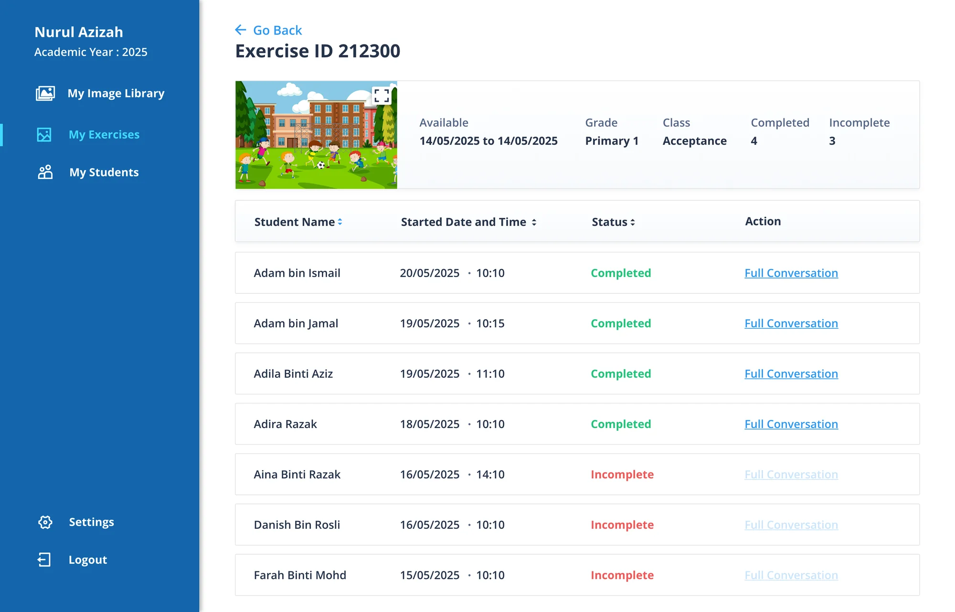The height and width of the screenshot is (612, 955).
Task: Click the name Adila Binti Aziz
Action: (x=293, y=374)
